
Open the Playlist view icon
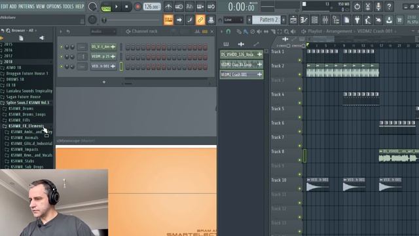click(293, 20)
